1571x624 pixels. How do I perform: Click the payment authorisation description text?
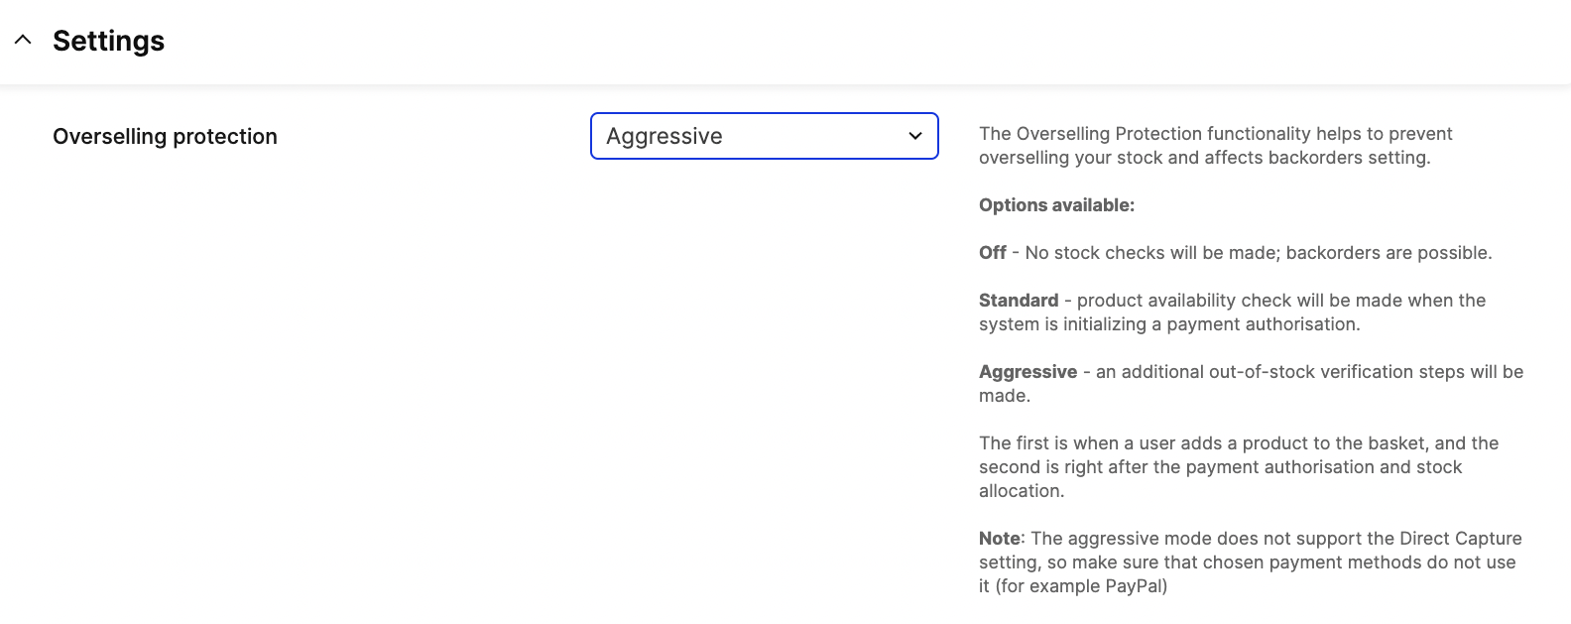1232,312
